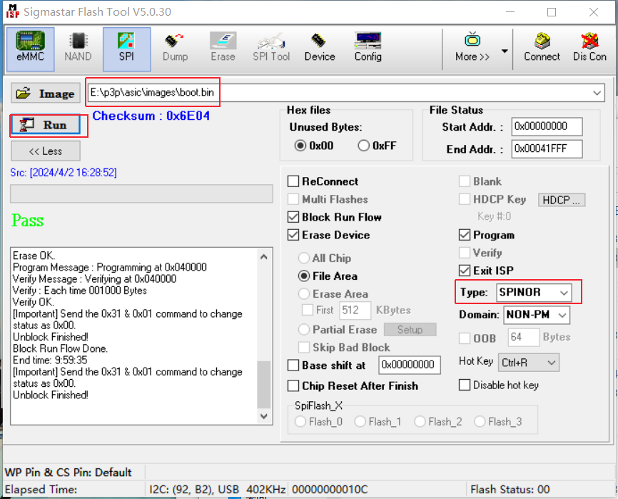Click the First KBytes 512 field
The image size is (618, 499).
coord(355,311)
